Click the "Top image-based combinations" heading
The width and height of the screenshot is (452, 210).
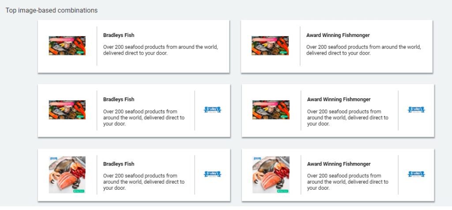52,10
